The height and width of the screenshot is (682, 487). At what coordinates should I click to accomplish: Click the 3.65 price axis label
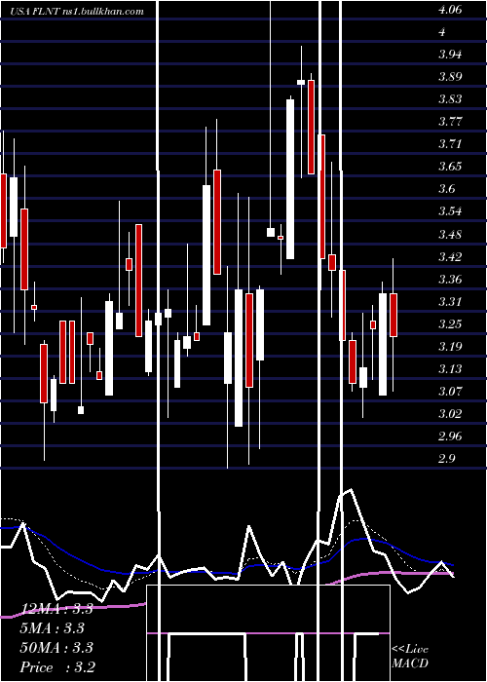coord(450,167)
